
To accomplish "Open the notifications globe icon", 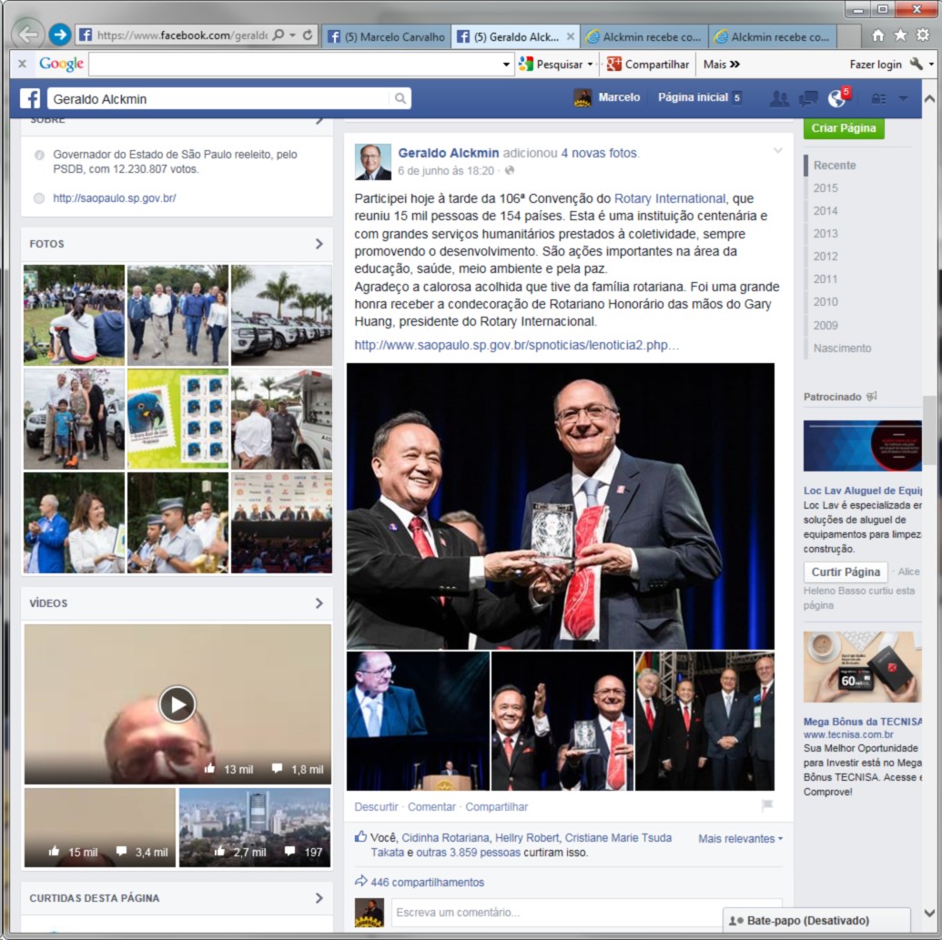I will 836,98.
